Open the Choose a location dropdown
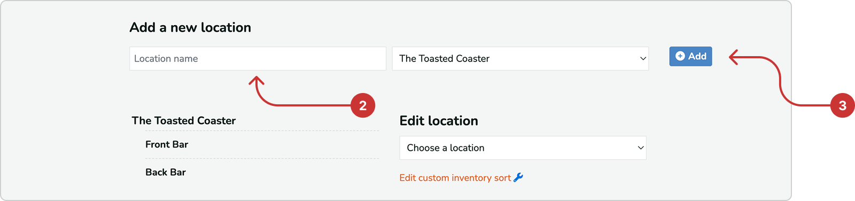The width and height of the screenshot is (855, 201). [x=523, y=148]
